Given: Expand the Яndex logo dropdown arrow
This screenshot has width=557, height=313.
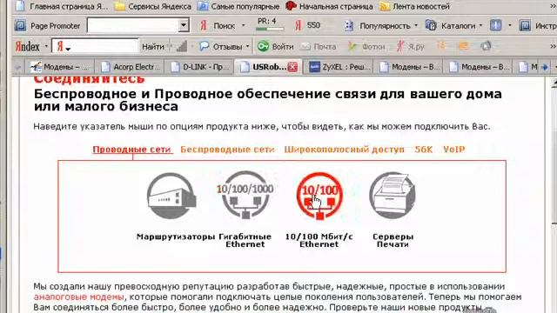Looking at the screenshot, I should click(46, 46).
